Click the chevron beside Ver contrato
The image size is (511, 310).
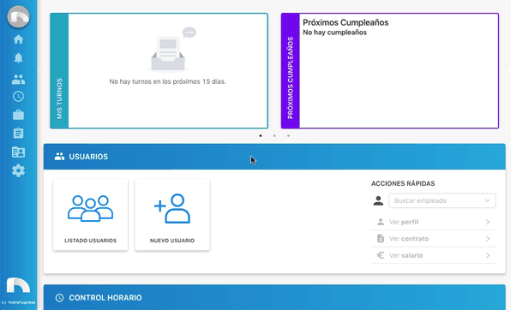tap(488, 239)
